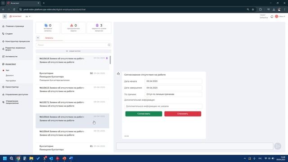The width and height of the screenshot is (288, 162).
Task: Click the Активности sidebar icon
Action: [x=3, y=57]
